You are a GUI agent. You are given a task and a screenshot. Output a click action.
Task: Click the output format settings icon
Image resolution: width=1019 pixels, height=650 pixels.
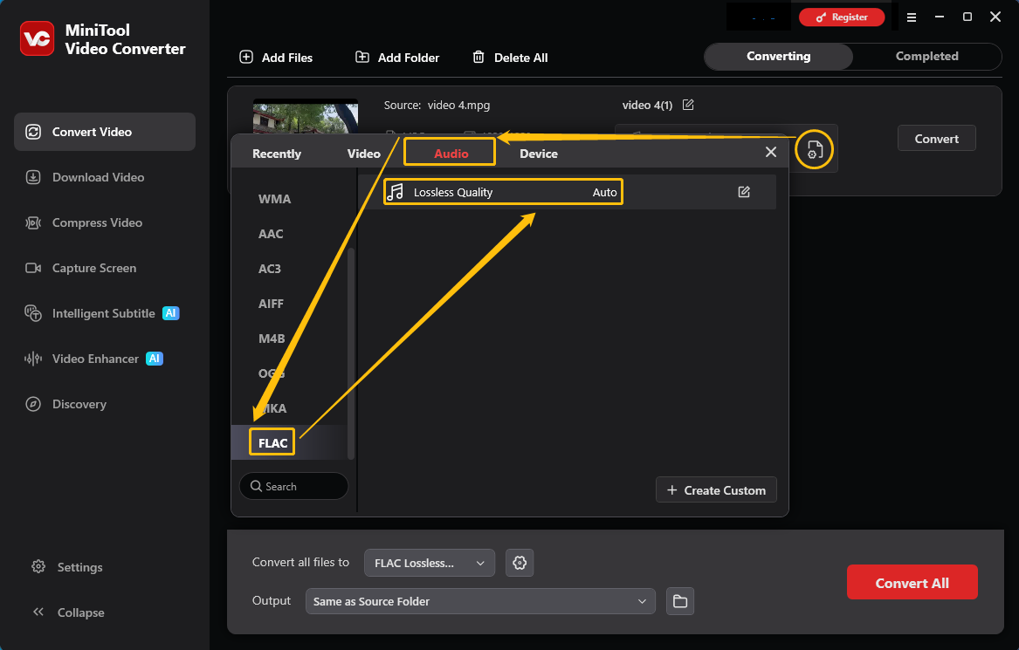coord(815,150)
